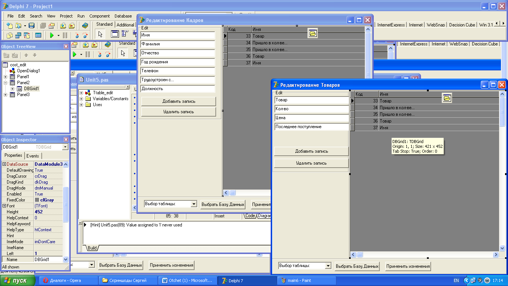Open the Project menu

point(66,16)
